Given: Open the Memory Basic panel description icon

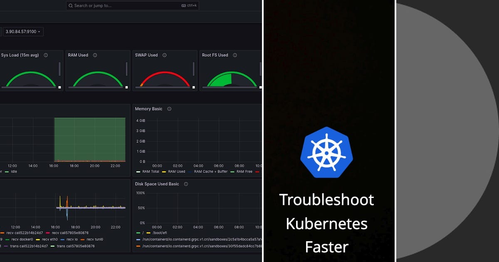Looking at the screenshot, I should click(x=169, y=109).
